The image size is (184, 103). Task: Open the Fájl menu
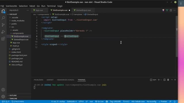pos(2,6)
